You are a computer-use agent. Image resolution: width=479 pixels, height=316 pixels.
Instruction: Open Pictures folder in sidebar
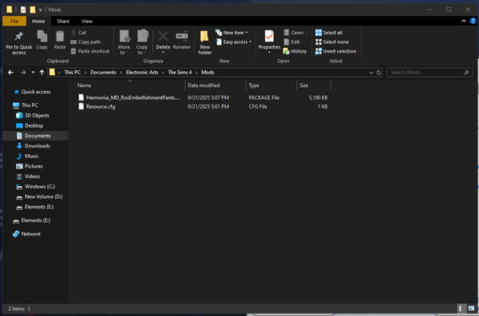click(x=34, y=166)
